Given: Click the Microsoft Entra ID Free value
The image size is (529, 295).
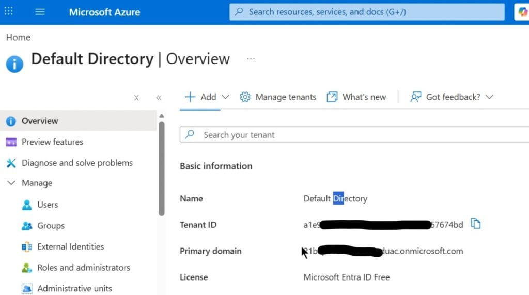Looking at the screenshot, I should 347,277.
